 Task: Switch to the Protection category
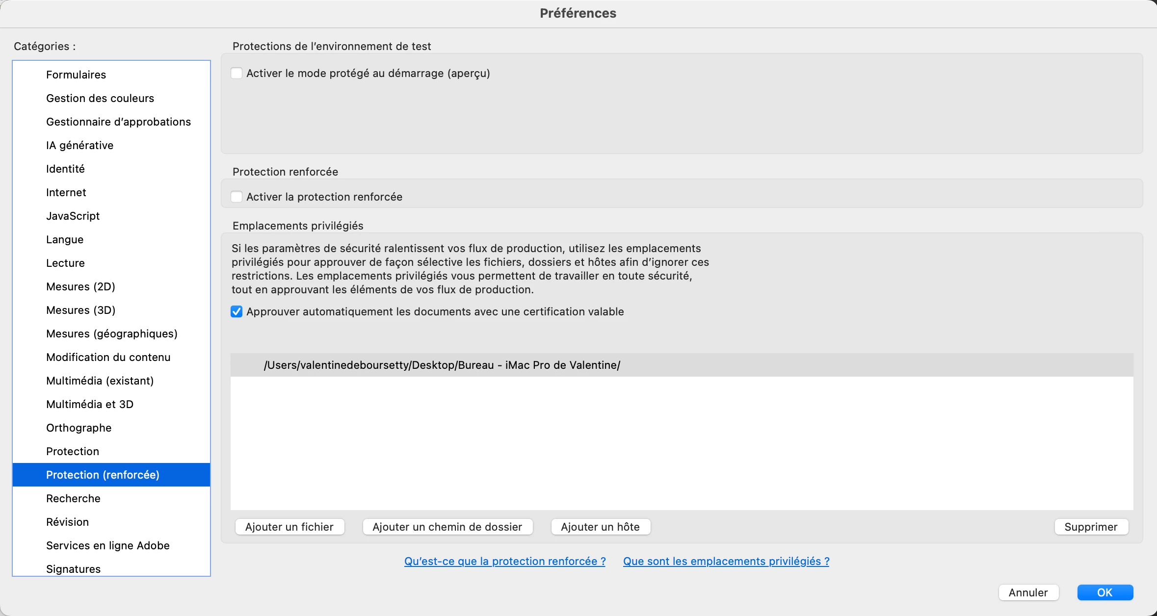pos(73,451)
